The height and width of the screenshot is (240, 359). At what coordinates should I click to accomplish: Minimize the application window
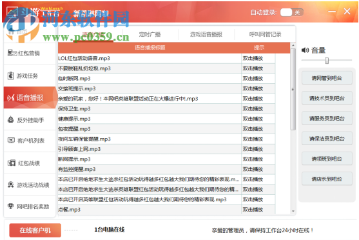pyautogui.click(x=332, y=12)
